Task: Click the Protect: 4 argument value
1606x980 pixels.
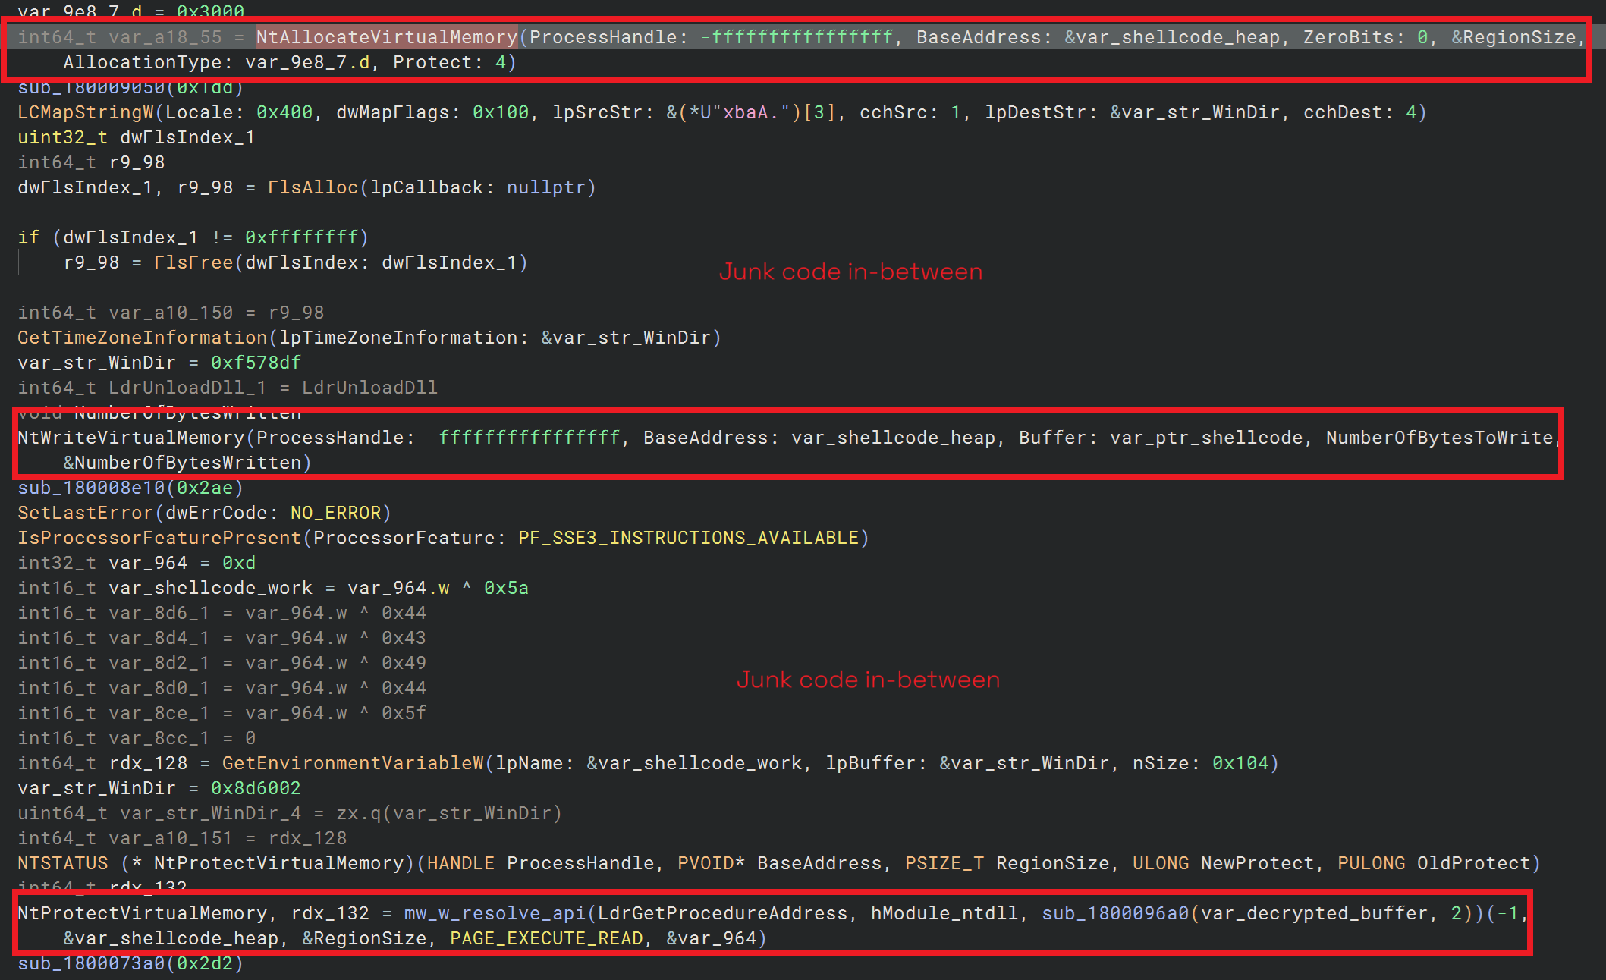Action: tap(501, 62)
